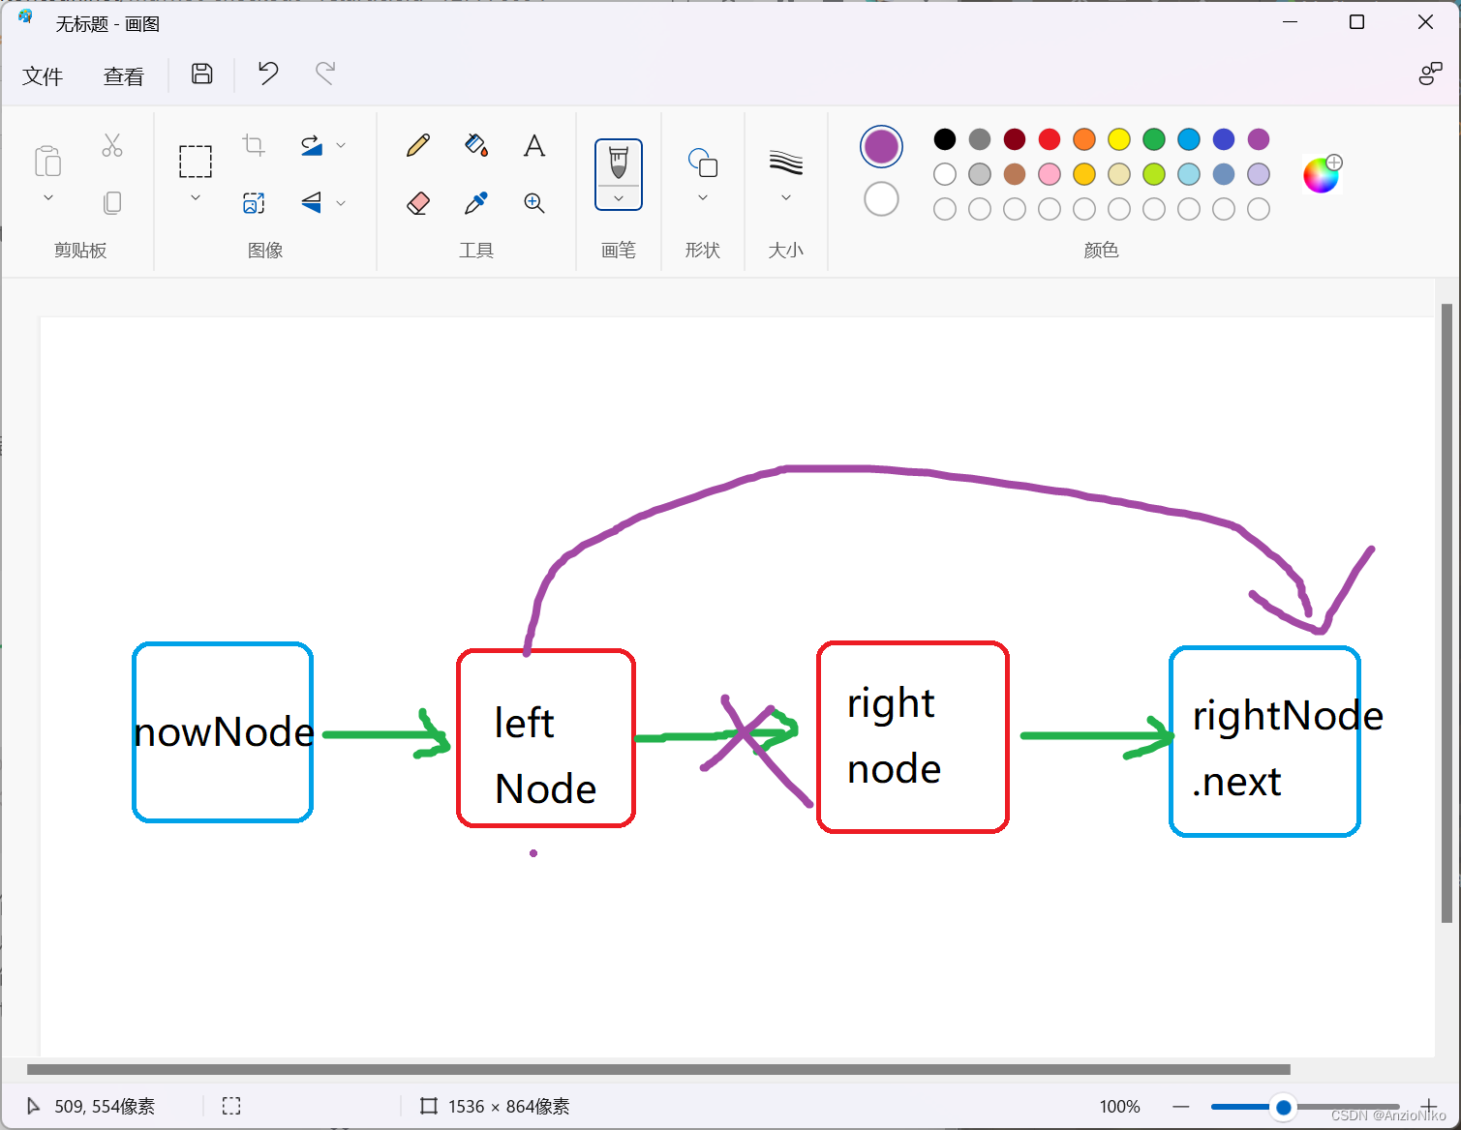This screenshot has width=1461, height=1130.
Task: Pick the lime green color swatch
Action: coord(1154,174)
